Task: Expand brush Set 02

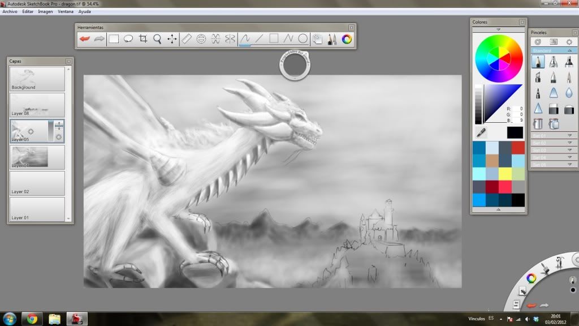Action: coord(553,143)
